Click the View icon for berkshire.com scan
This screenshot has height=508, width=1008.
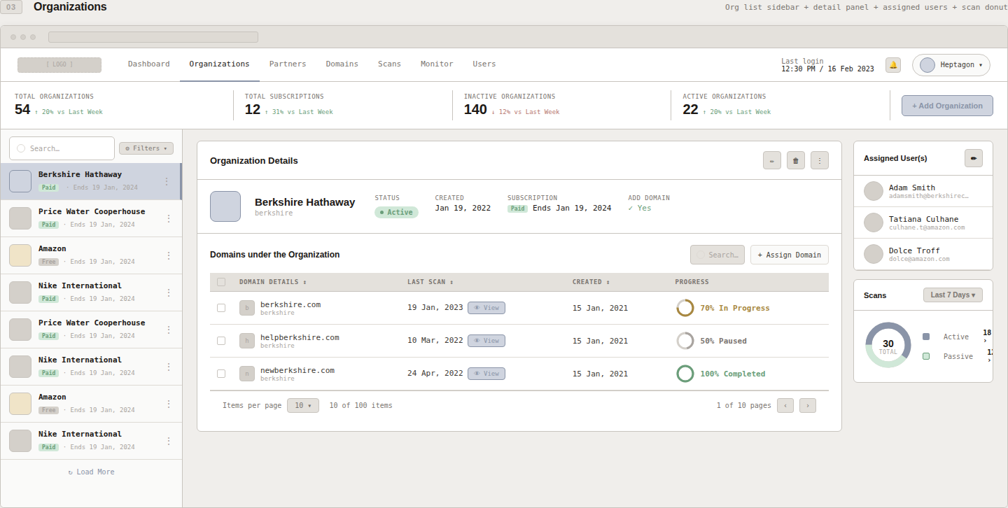pos(486,307)
